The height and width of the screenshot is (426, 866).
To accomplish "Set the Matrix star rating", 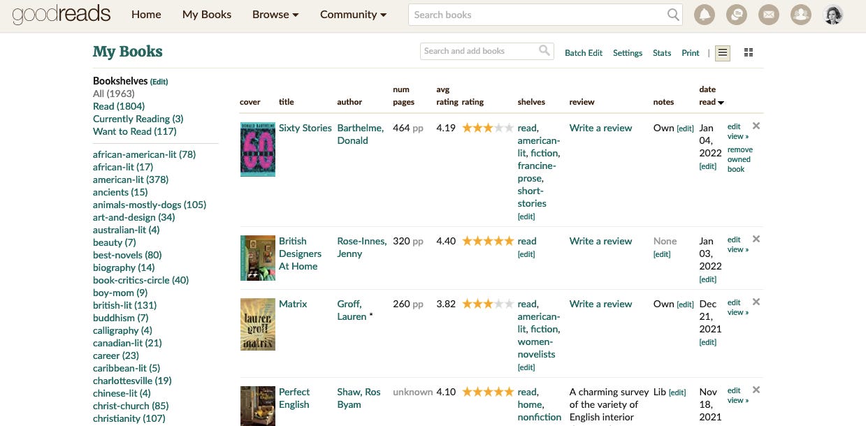I will point(488,304).
